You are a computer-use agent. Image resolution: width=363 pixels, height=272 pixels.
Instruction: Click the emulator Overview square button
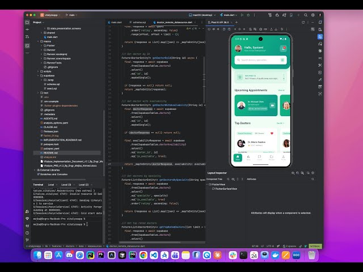coord(244,29)
